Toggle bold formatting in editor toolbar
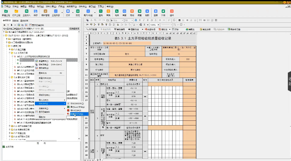 point(140,20)
